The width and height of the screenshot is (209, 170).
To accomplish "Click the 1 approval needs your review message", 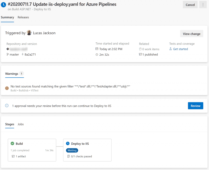I will coord(62,106).
